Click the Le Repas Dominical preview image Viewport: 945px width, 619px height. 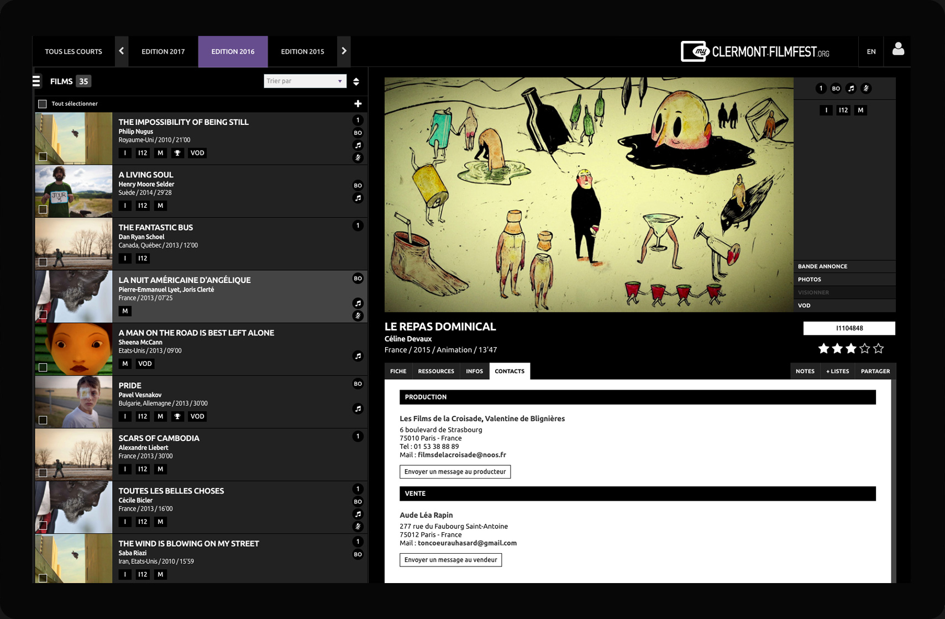coord(589,195)
